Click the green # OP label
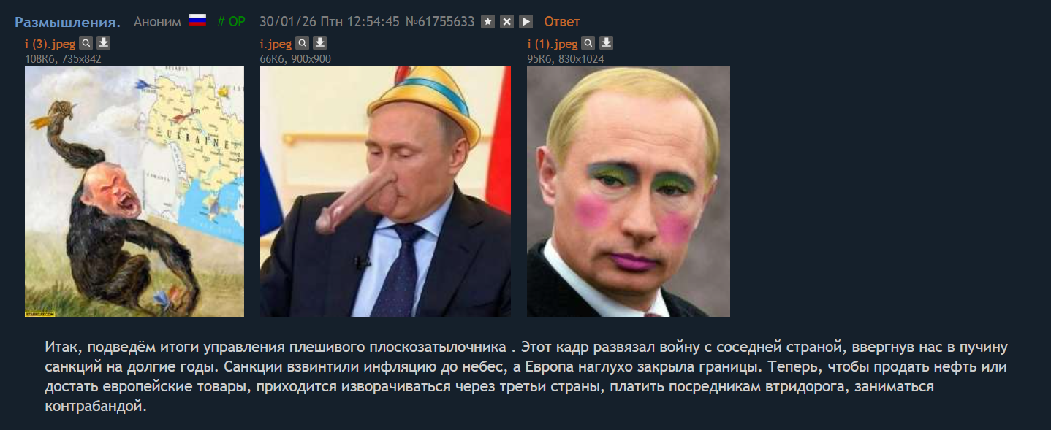1051x430 pixels. (x=232, y=22)
